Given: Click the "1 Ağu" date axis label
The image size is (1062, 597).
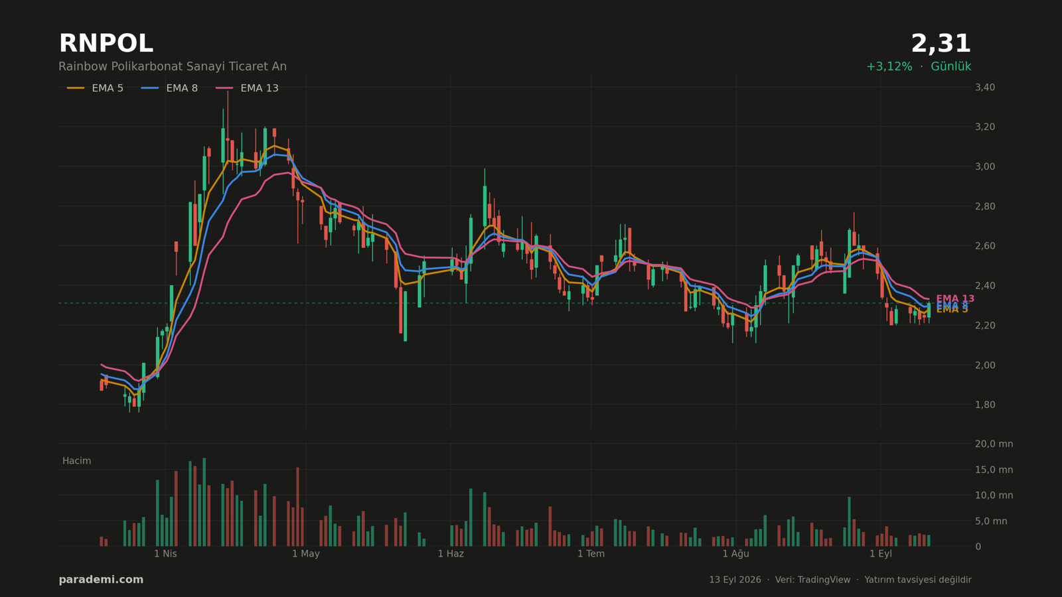Looking at the screenshot, I should point(735,554).
